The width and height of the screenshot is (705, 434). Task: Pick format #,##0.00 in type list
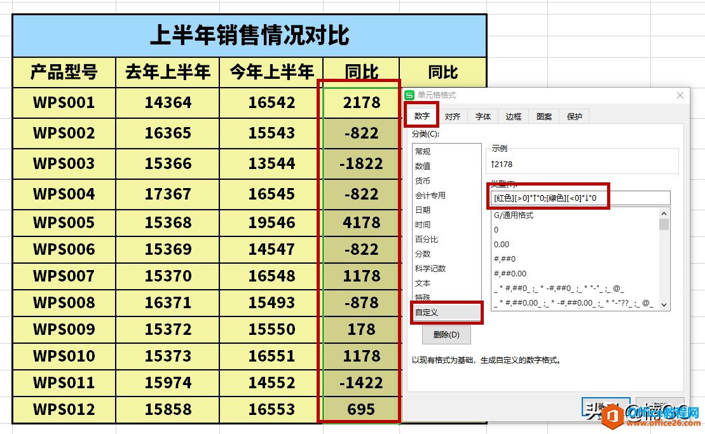(x=575, y=274)
